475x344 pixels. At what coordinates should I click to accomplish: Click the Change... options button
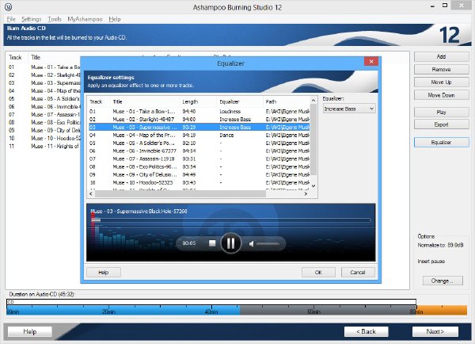[x=443, y=281]
